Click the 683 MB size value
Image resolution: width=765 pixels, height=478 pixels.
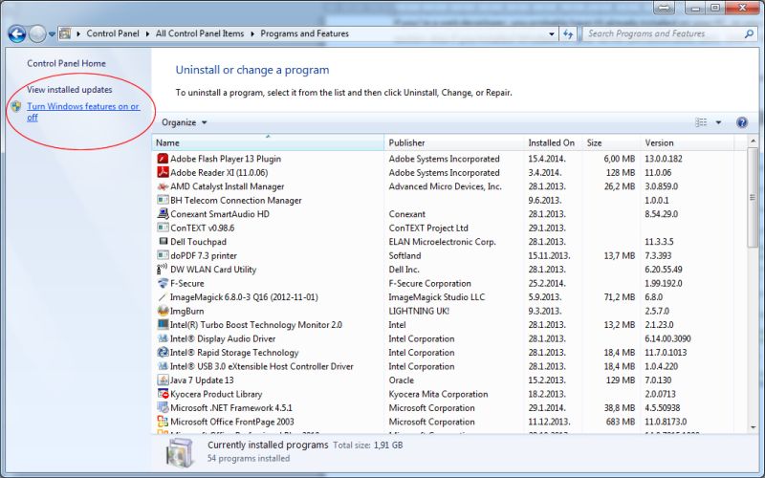620,422
